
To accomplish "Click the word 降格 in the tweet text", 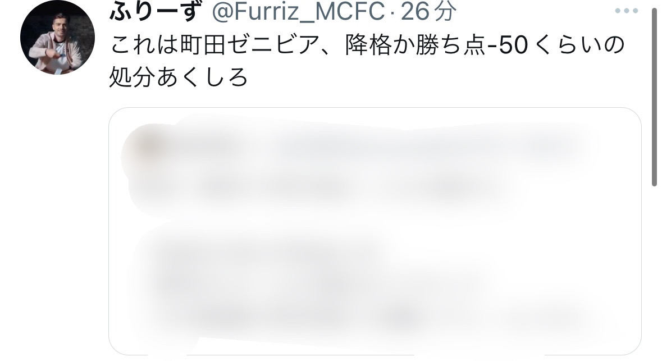I will click(x=368, y=45).
